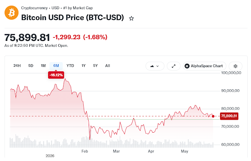Add Bitcoin to watchlist with star icon

pyautogui.click(x=131, y=18)
